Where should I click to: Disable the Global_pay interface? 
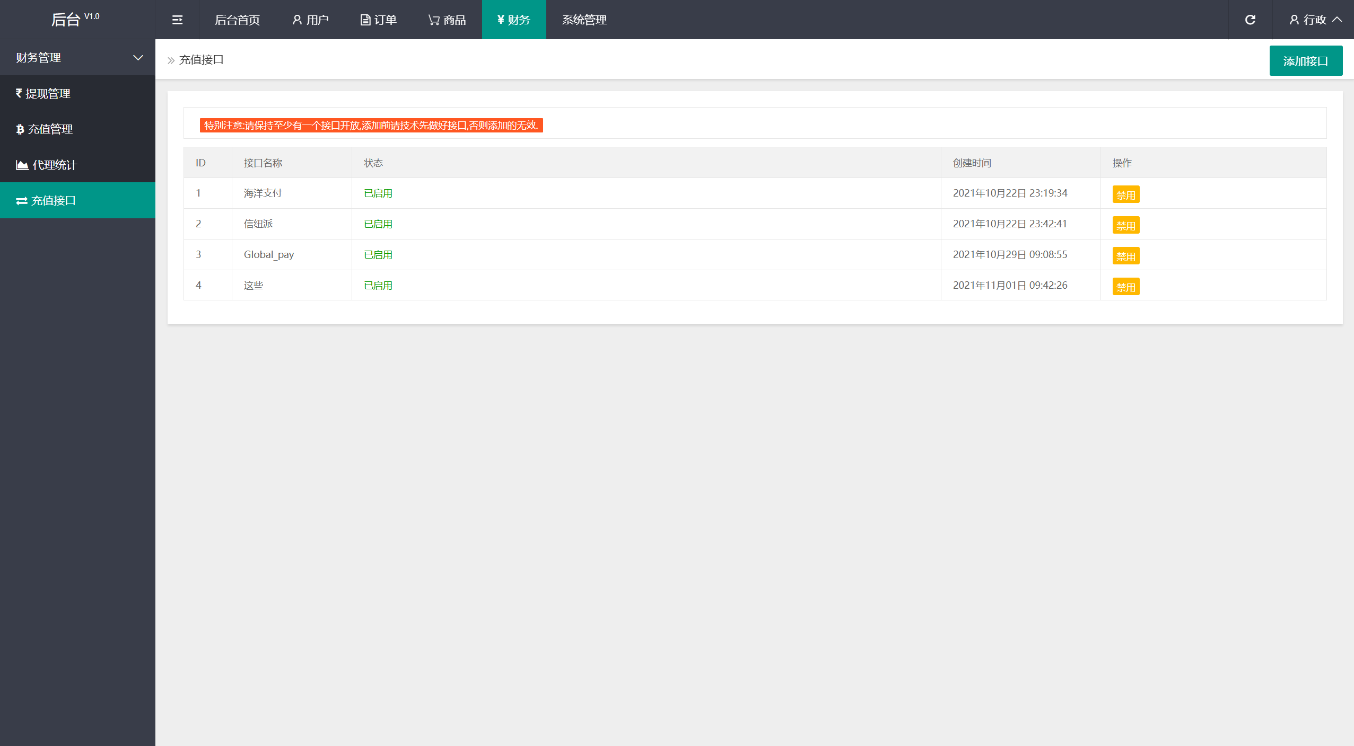1125,256
